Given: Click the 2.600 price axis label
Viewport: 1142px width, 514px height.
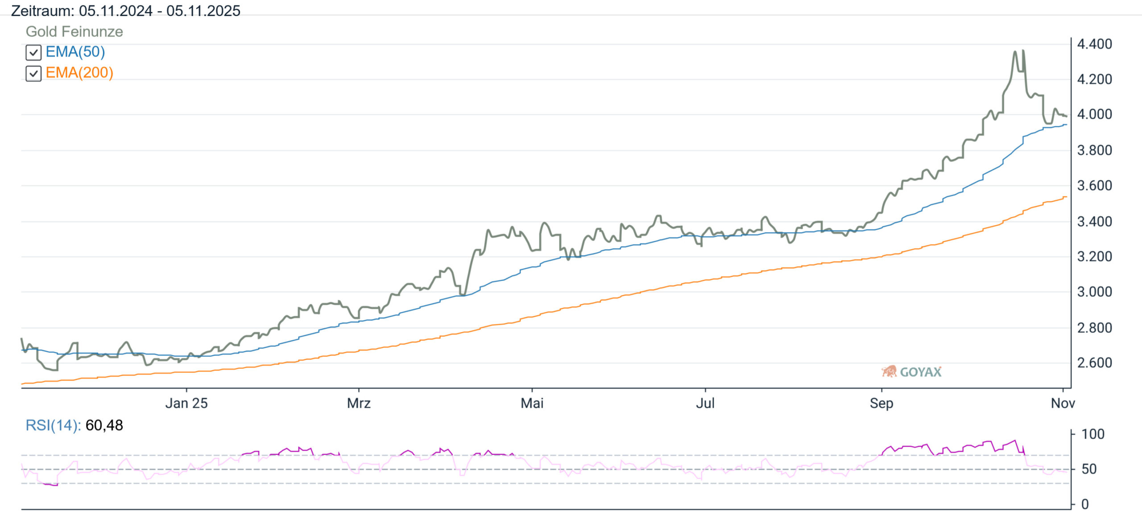Looking at the screenshot, I should click(x=1094, y=363).
